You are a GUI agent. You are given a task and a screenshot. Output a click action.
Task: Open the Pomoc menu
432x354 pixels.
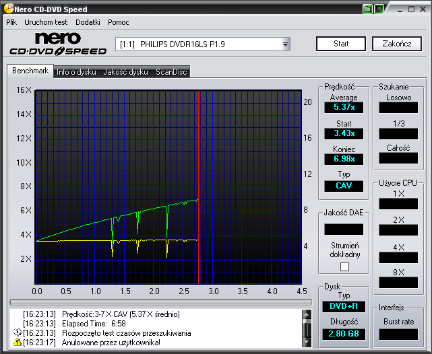(x=119, y=22)
